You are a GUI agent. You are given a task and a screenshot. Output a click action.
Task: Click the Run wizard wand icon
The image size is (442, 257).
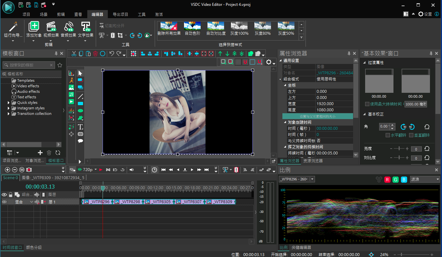13,26
